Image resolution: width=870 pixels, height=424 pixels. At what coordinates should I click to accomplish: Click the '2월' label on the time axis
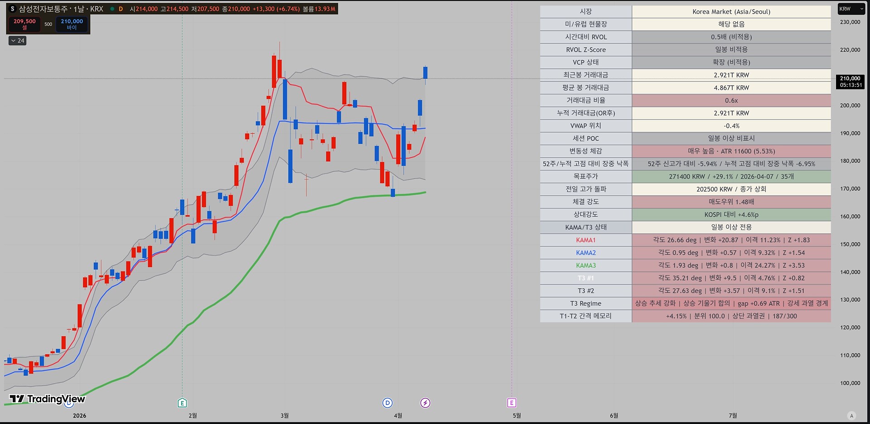193,415
